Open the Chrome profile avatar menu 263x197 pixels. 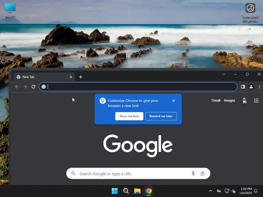pos(251,87)
